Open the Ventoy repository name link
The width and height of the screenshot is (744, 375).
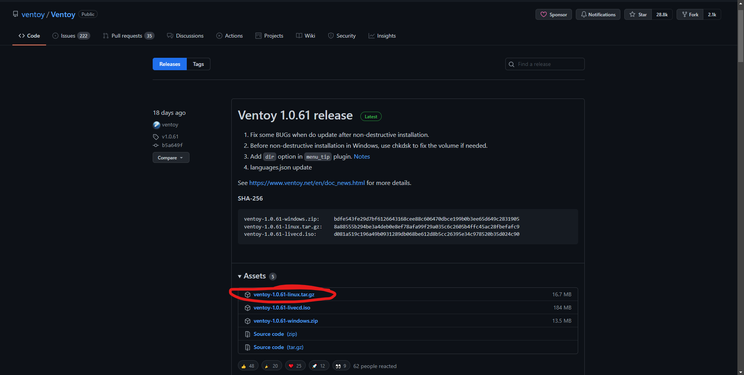(x=63, y=14)
